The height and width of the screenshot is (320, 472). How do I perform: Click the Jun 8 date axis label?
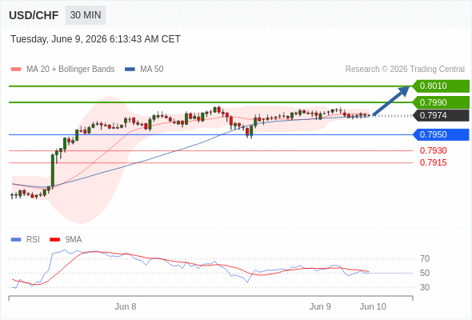click(126, 306)
